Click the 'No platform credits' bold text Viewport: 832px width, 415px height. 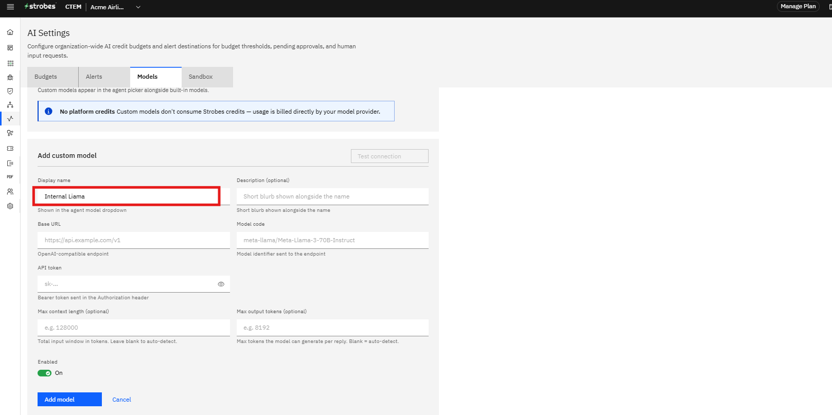tap(87, 112)
